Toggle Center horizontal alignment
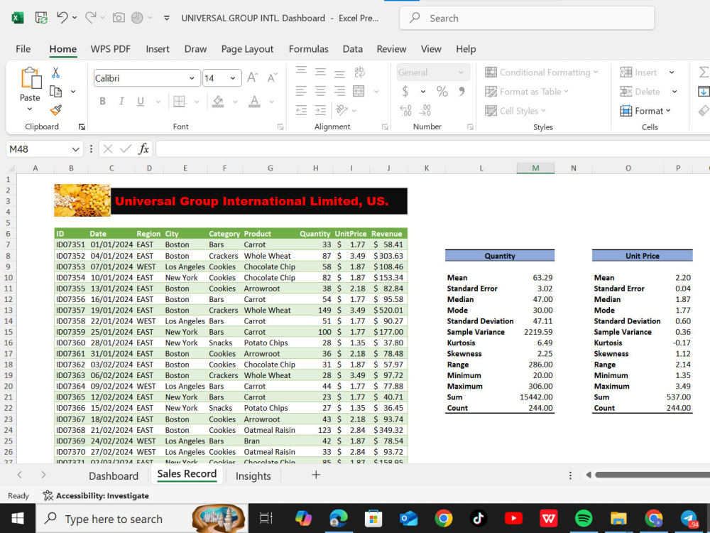 (320, 91)
